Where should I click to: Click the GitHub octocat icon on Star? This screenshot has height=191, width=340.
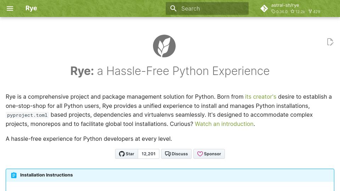(x=121, y=154)
